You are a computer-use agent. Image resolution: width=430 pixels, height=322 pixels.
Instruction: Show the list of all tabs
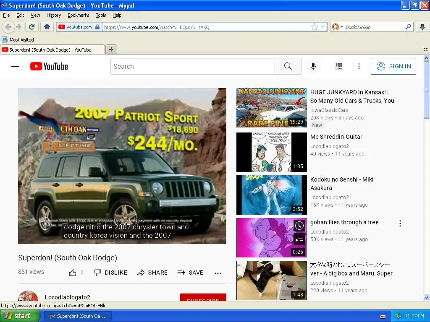point(426,49)
